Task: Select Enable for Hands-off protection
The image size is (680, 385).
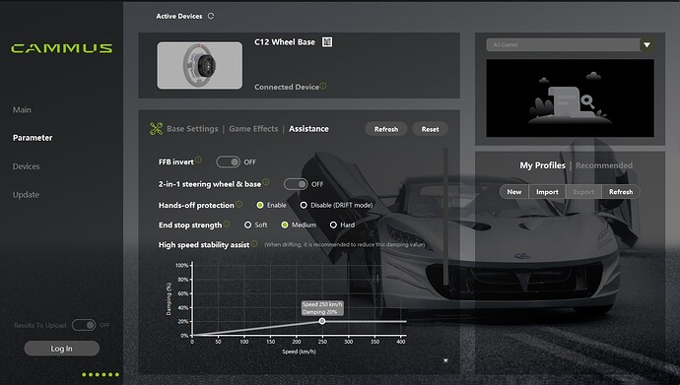Action: [260, 205]
